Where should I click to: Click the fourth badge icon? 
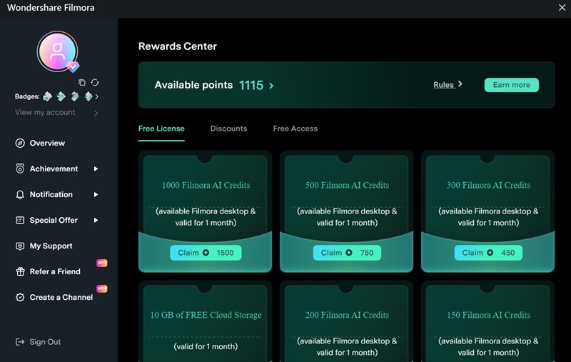point(89,96)
